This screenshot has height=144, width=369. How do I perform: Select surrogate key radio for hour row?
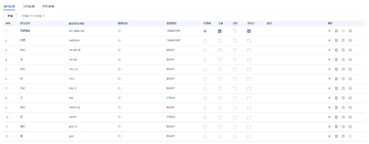coord(205,79)
